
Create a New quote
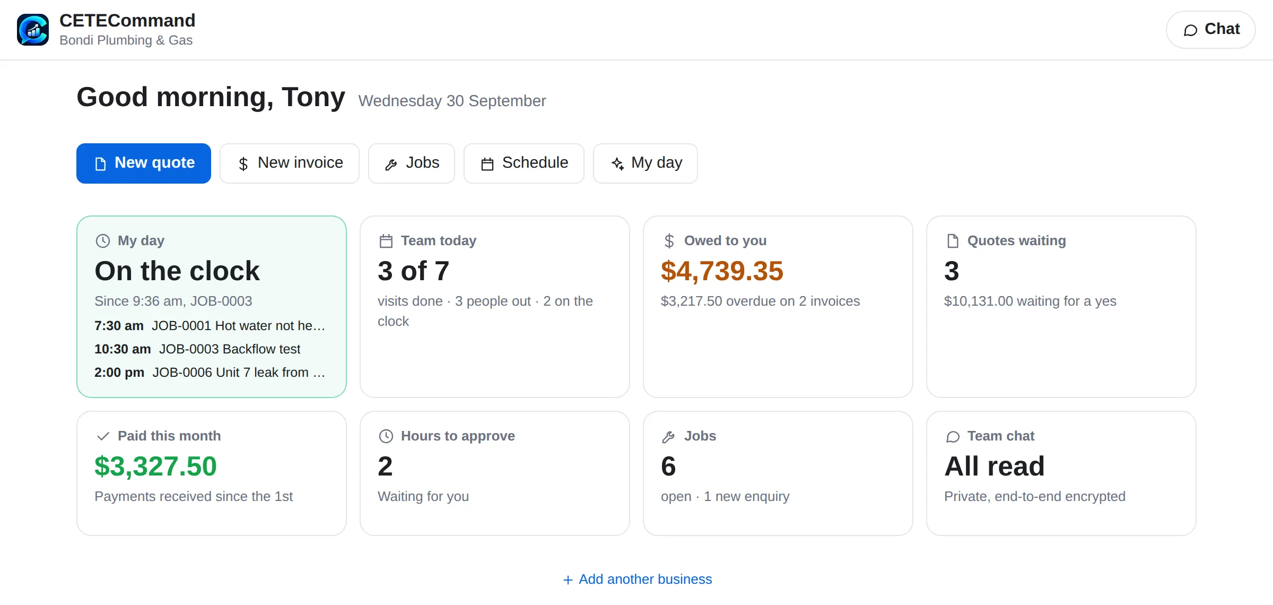point(144,163)
